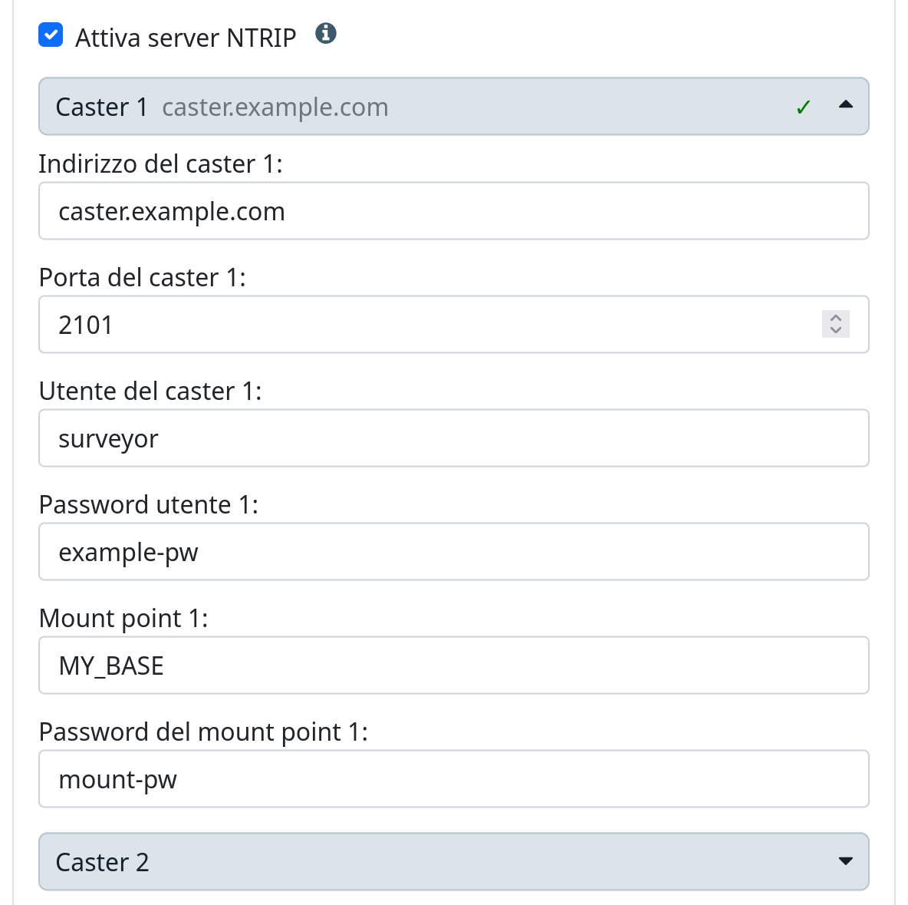
Task: Uncheck the Attiva server NTRIP checkbox
Action: (51, 35)
